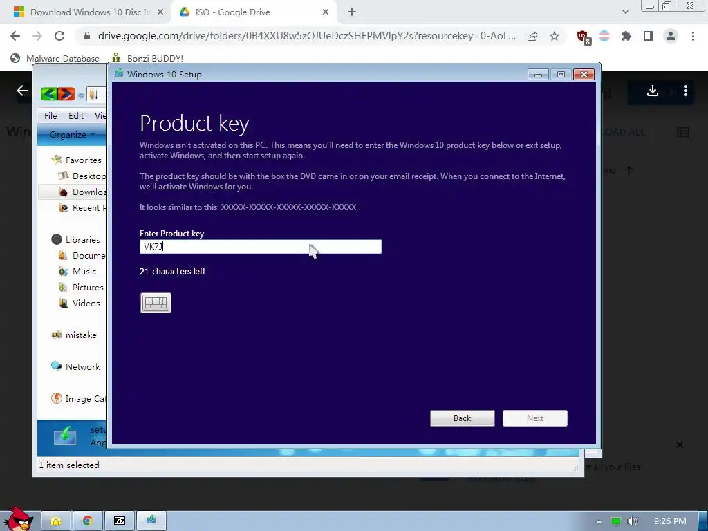The width and height of the screenshot is (708, 531).
Task: Click Chrome's back navigation arrow
Action: coord(15,36)
